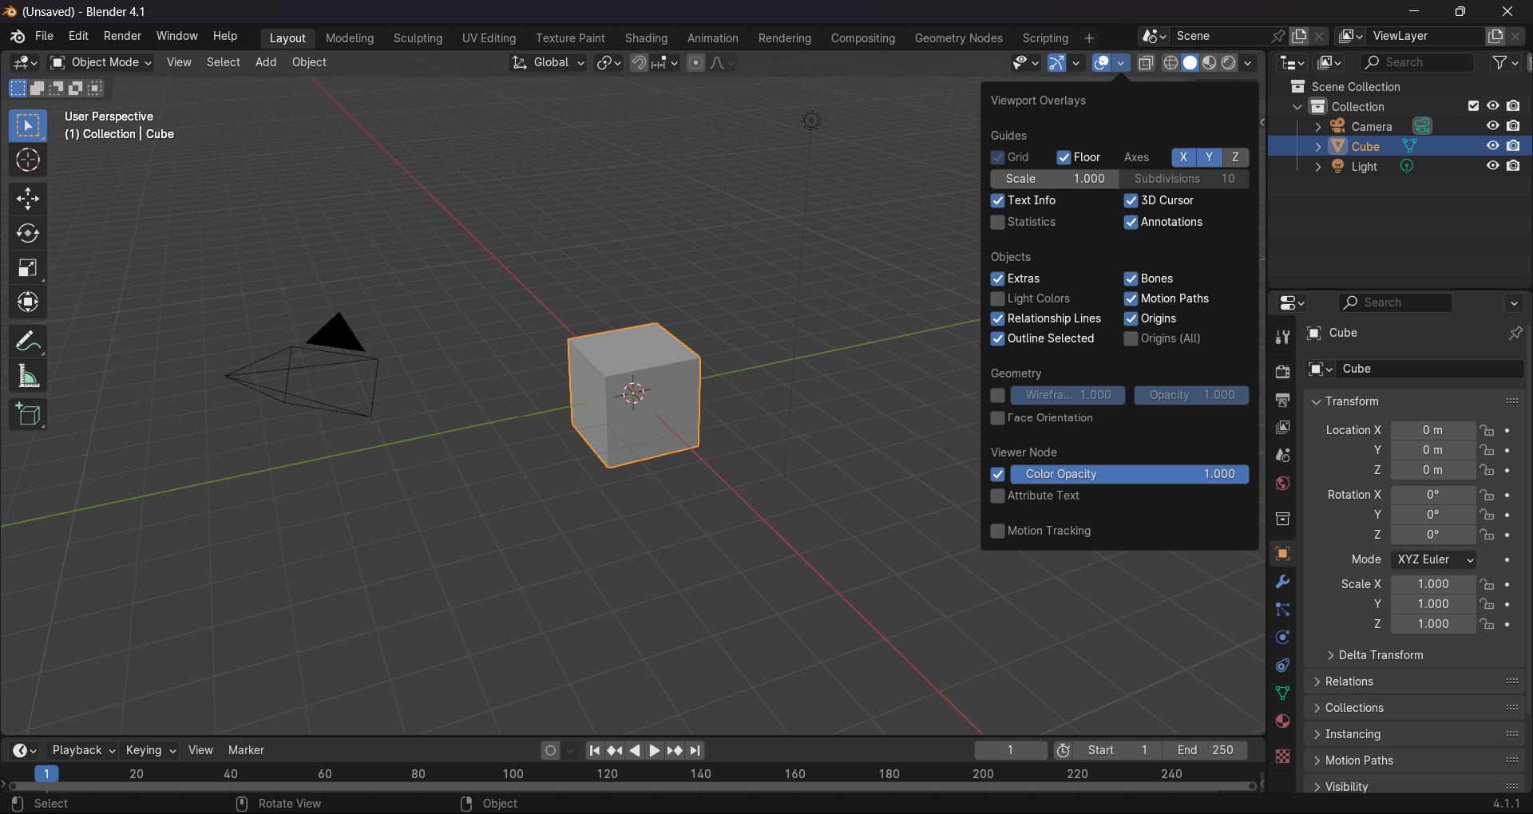Choose the Annotate tool
This screenshot has height=814, width=1533.
[28, 342]
